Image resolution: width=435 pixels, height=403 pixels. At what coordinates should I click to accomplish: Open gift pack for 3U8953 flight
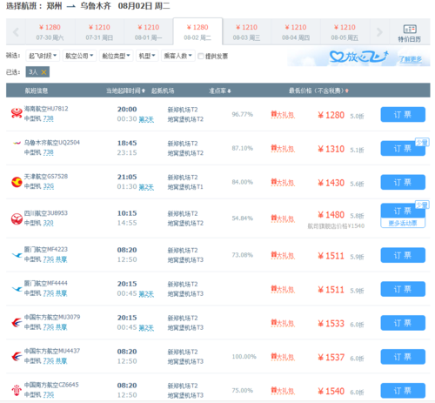[283, 218]
